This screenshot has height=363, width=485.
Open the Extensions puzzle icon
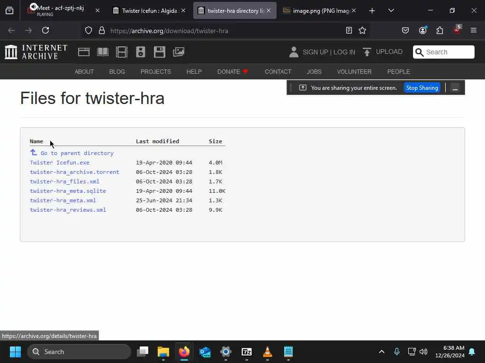pyautogui.click(x=440, y=30)
